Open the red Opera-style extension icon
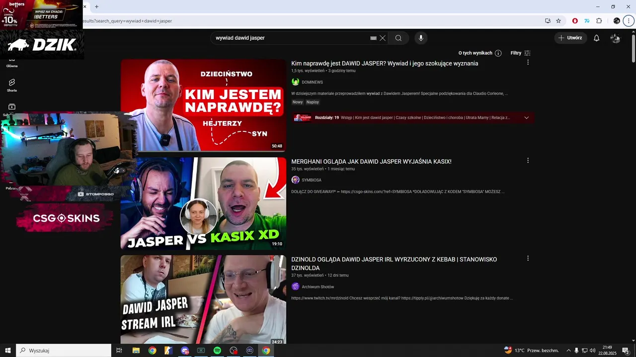636x357 pixels. click(575, 21)
